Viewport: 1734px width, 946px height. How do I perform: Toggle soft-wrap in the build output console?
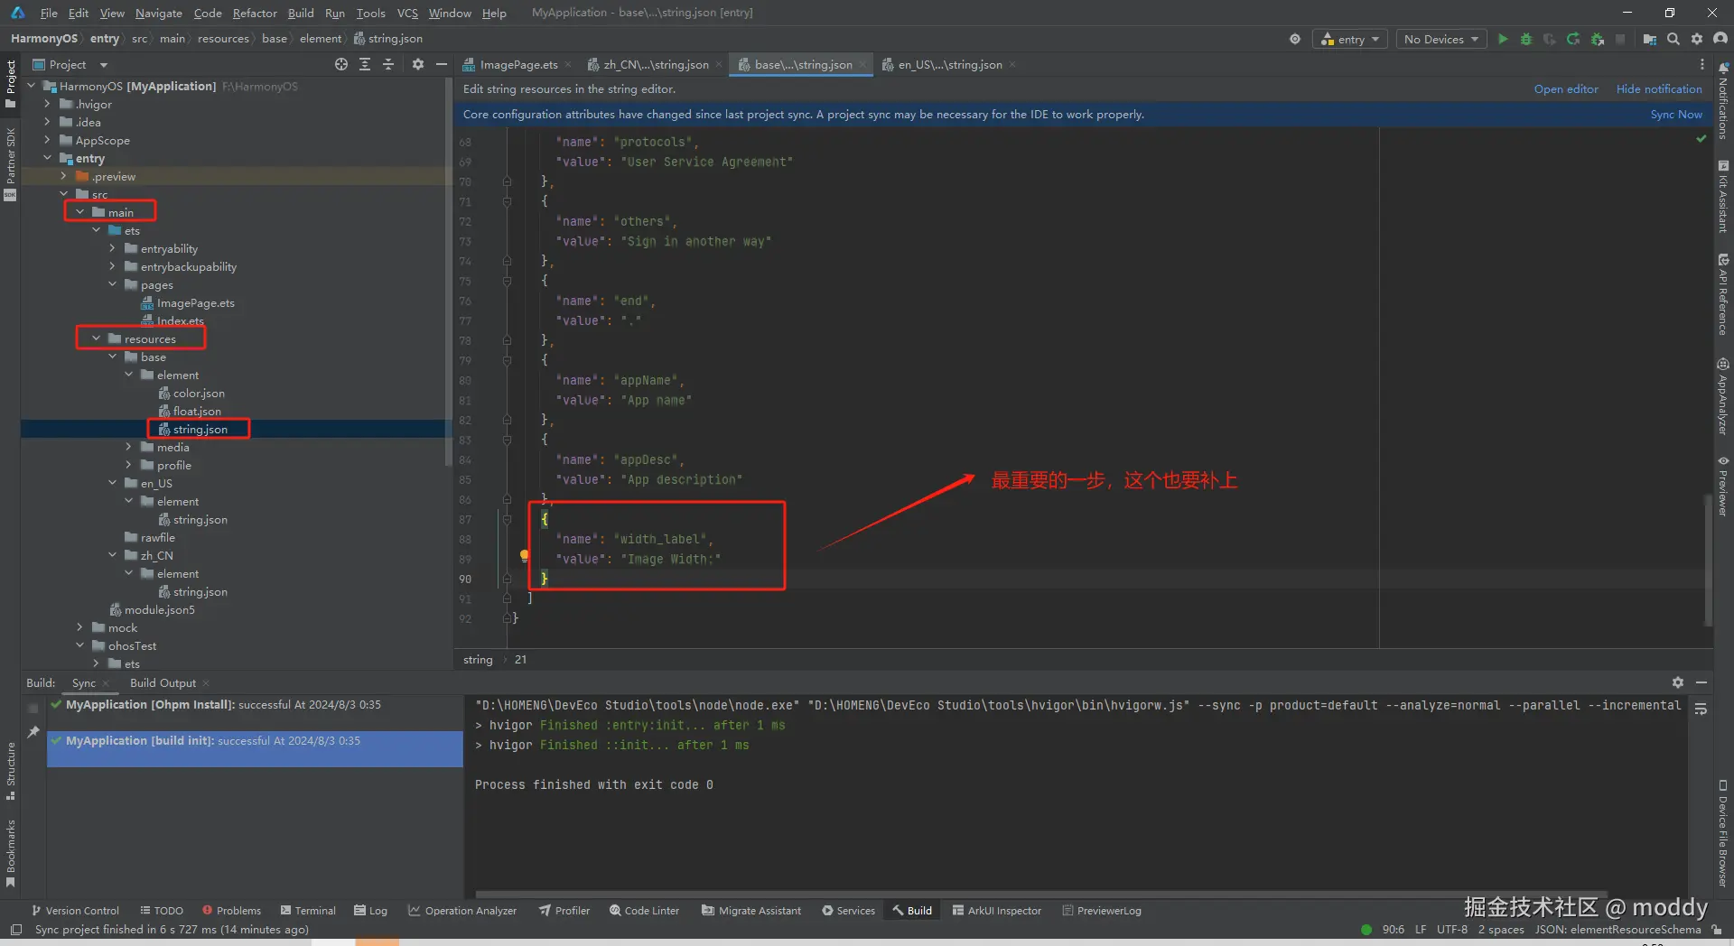click(x=1701, y=709)
